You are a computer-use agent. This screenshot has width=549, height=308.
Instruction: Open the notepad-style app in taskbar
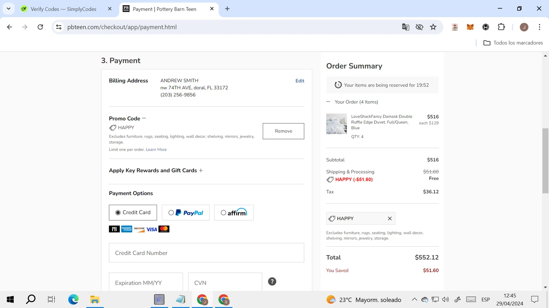point(180,300)
